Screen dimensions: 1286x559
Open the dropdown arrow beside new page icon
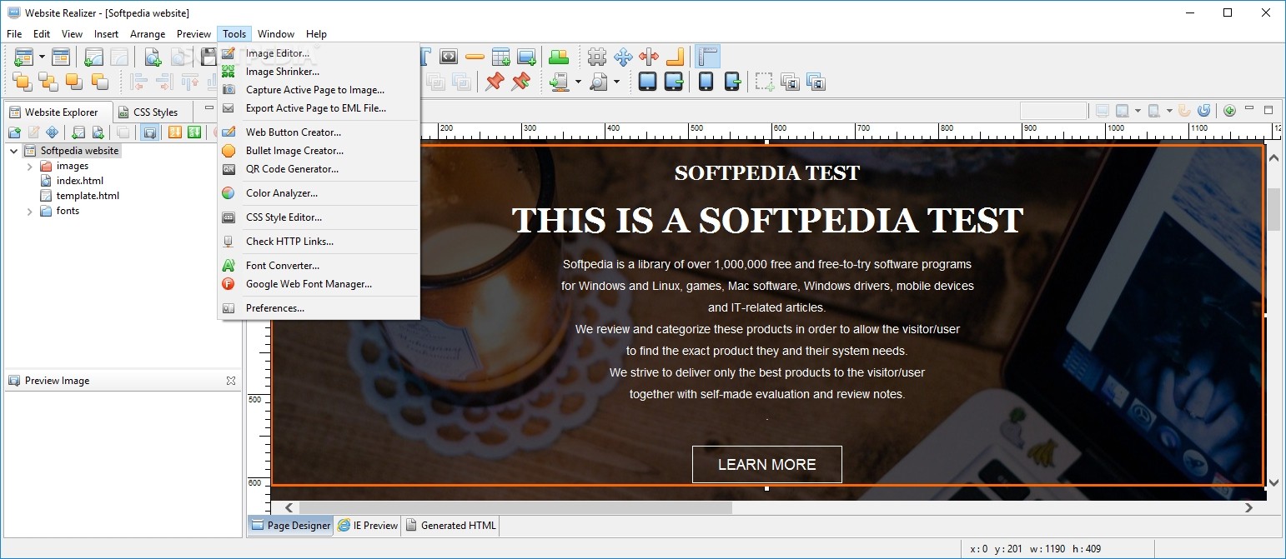[x=42, y=57]
